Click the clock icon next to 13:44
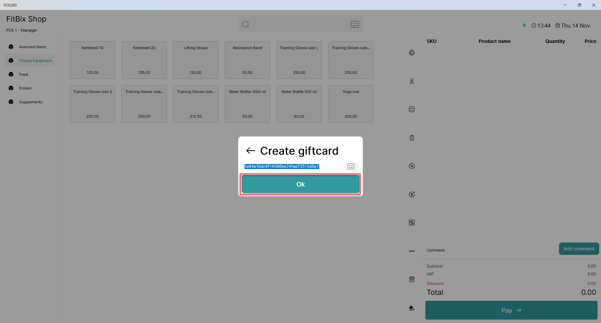This screenshot has width=601, height=323. [534, 26]
